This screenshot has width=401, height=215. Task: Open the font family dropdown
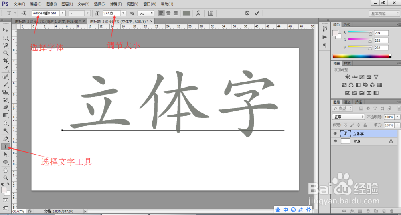pyautogui.click(x=63, y=13)
